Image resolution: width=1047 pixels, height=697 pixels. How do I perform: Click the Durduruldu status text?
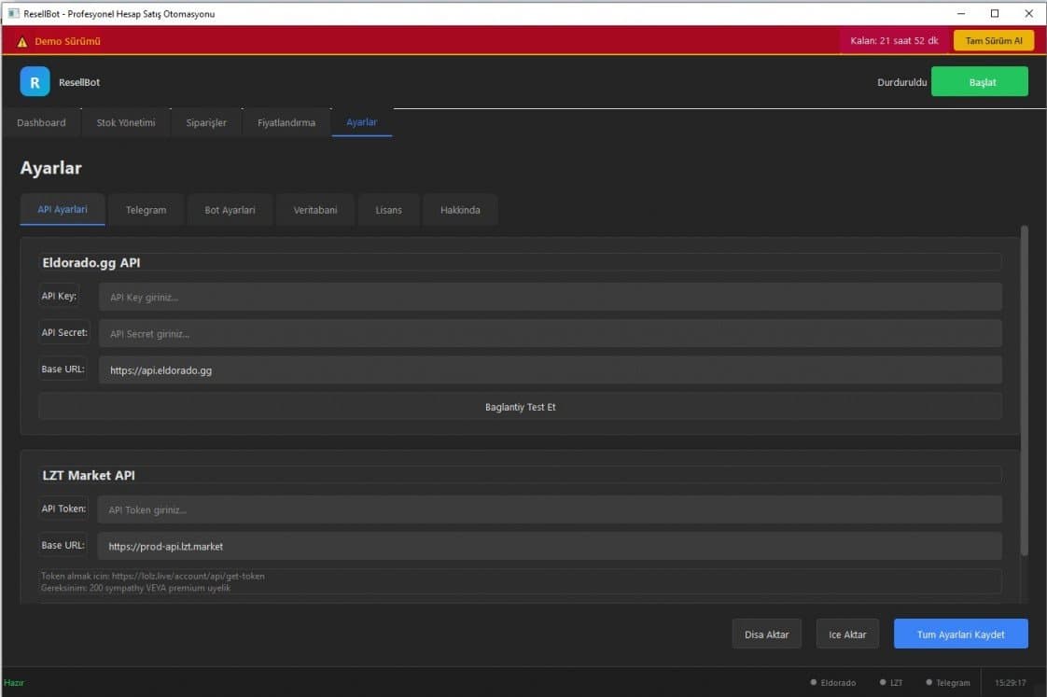[902, 82]
